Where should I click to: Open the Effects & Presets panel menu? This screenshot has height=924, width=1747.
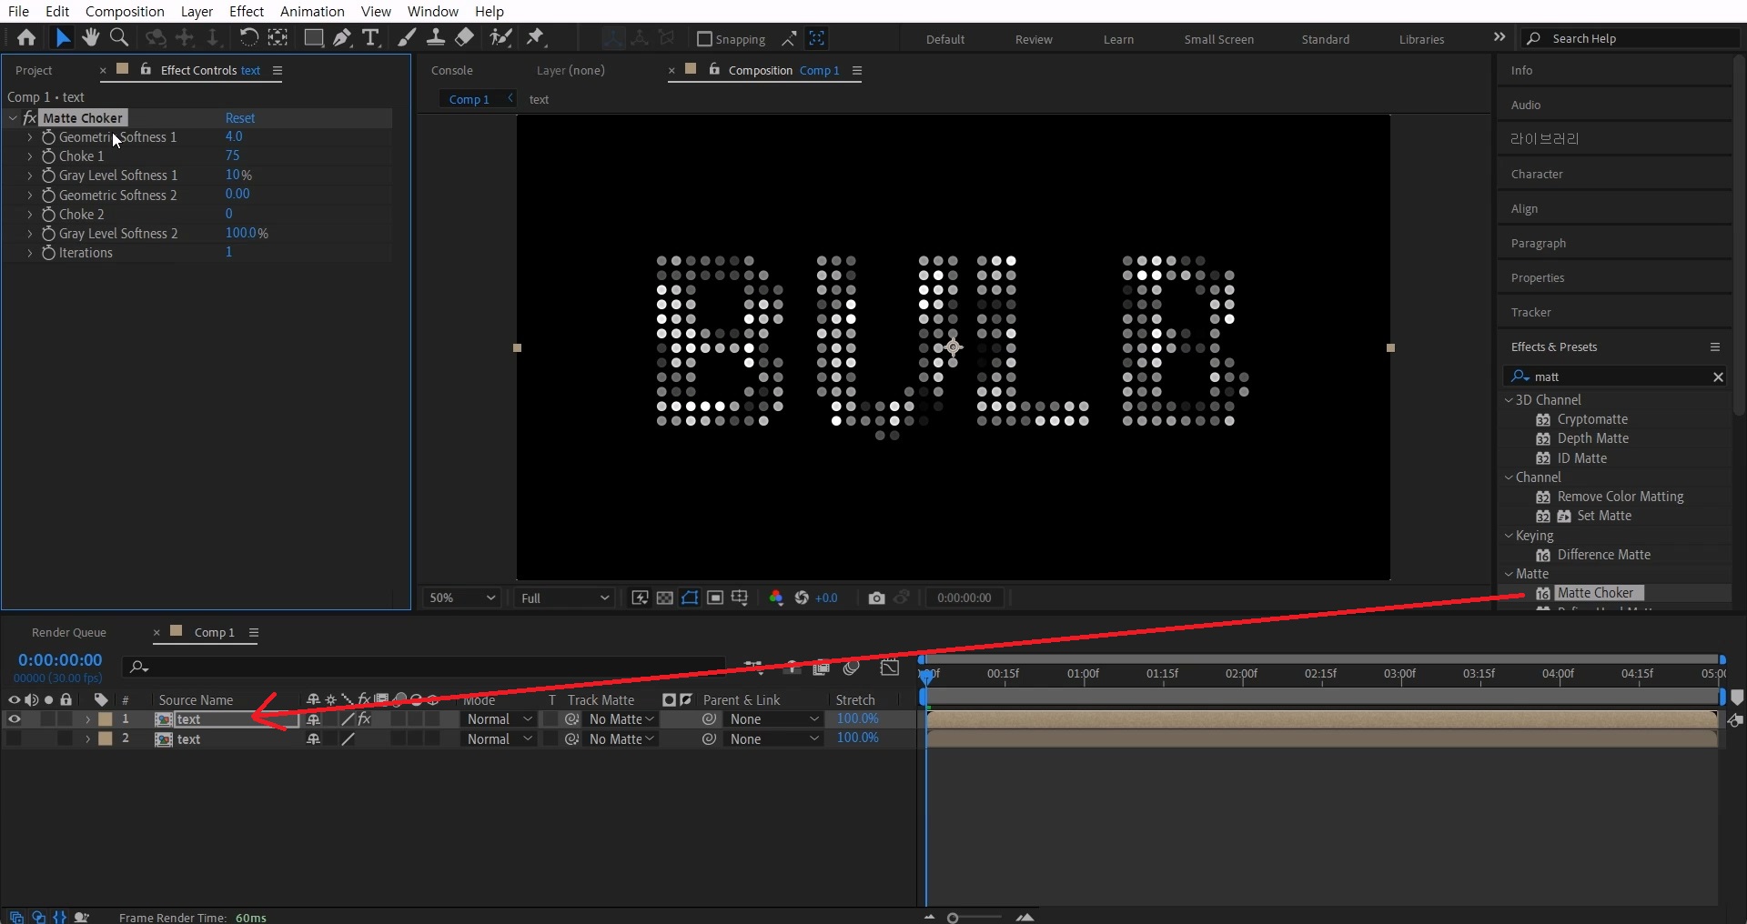point(1715,346)
